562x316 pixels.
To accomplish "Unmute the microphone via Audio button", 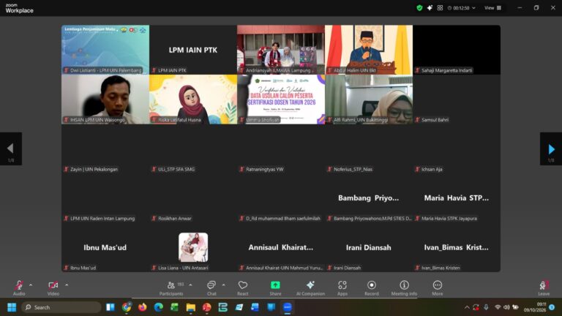I will pyautogui.click(x=19, y=288).
